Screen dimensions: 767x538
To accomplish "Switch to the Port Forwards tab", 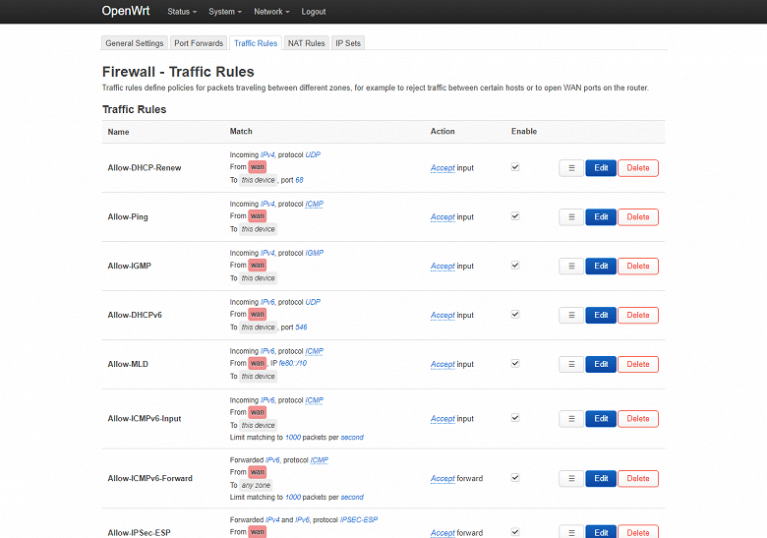I will (x=199, y=43).
